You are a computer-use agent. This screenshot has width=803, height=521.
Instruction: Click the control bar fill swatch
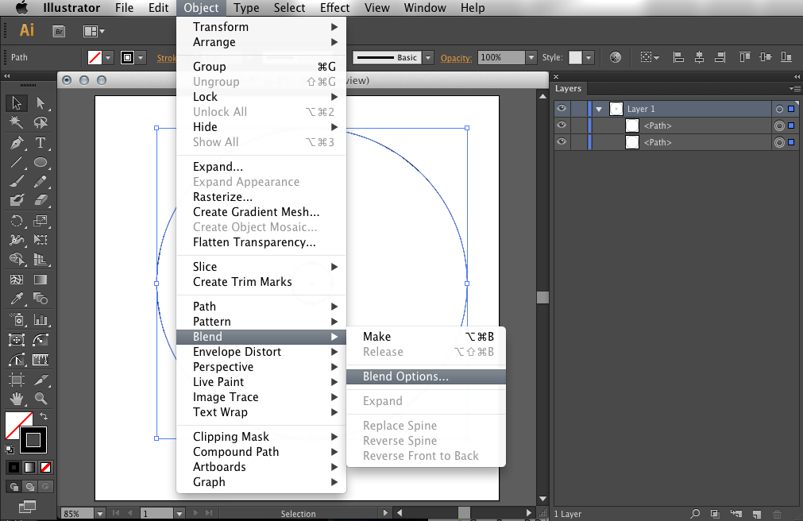tap(95, 57)
